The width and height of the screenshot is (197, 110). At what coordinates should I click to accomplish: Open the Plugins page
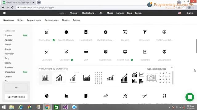point(66,20)
